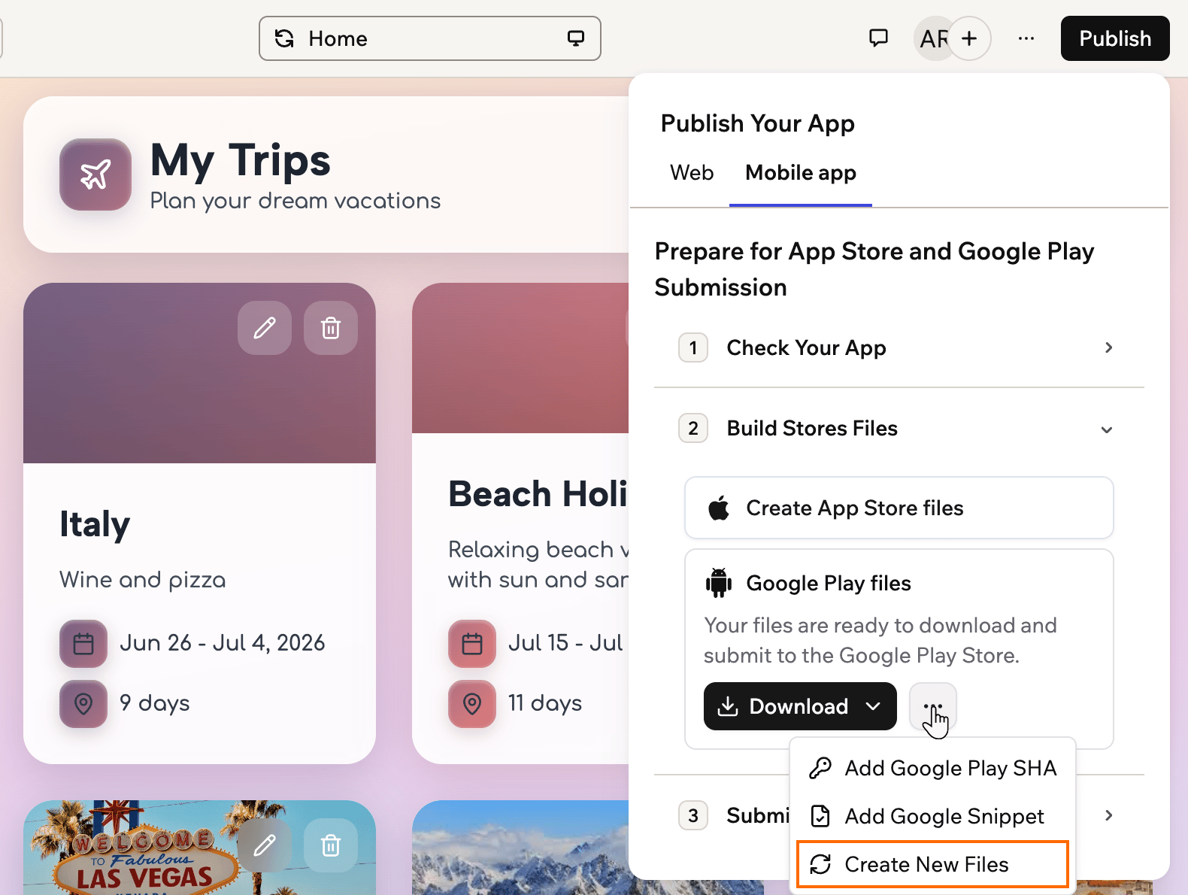Select Create New Files menu entry
The height and width of the screenshot is (895, 1188).
933,864
